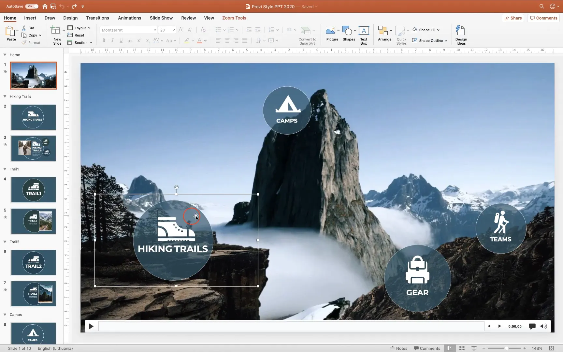The height and width of the screenshot is (352, 563).
Task: Click the media captions icon
Action: click(532, 326)
